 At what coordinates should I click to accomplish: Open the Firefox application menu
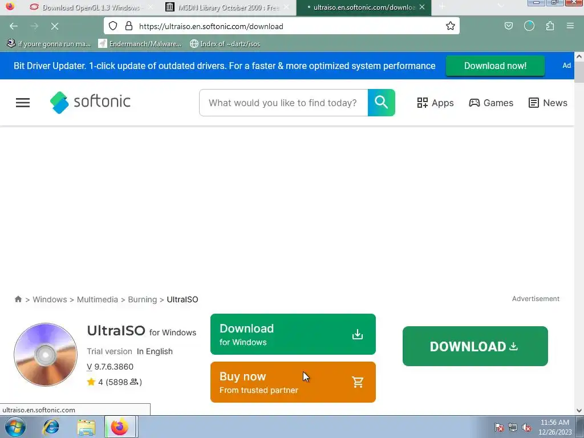(570, 26)
